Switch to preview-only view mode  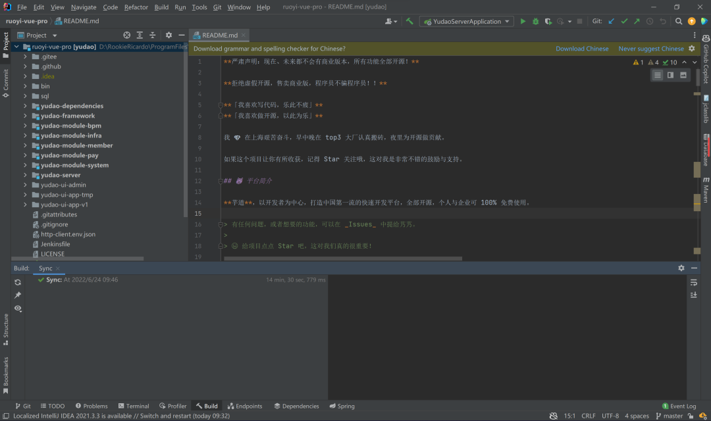[x=683, y=75]
